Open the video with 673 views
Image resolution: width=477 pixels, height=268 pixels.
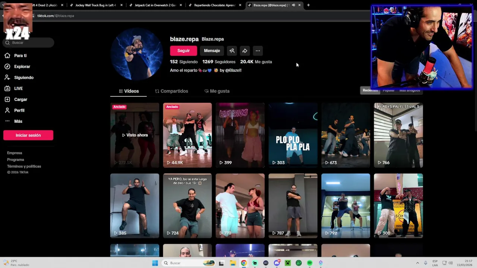pos(345,135)
